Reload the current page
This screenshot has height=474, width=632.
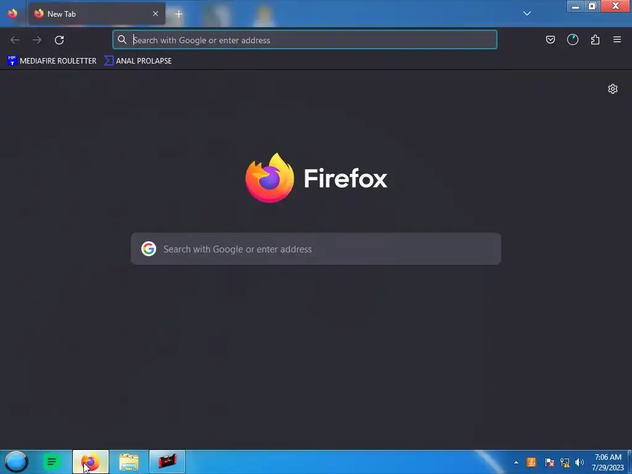tap(59, 40)
